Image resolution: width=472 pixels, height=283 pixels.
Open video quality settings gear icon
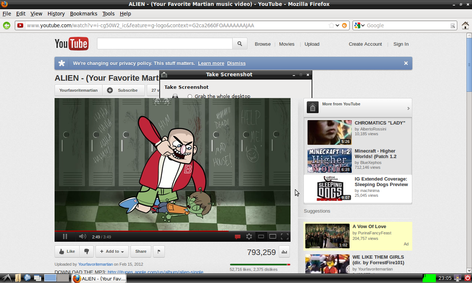249,237
